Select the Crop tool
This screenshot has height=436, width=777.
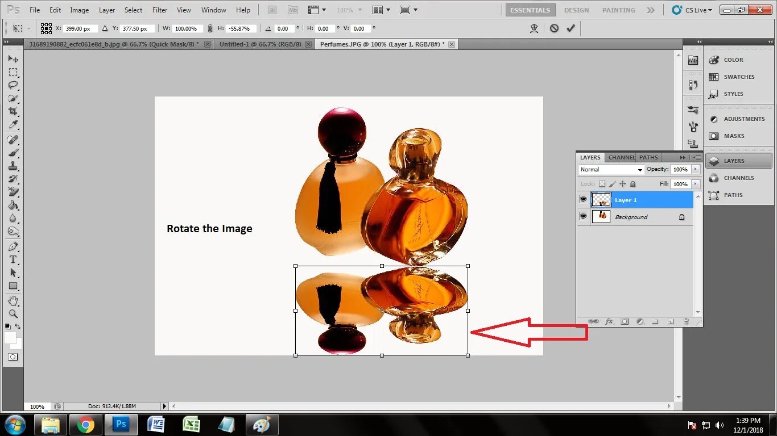[13, 112]
